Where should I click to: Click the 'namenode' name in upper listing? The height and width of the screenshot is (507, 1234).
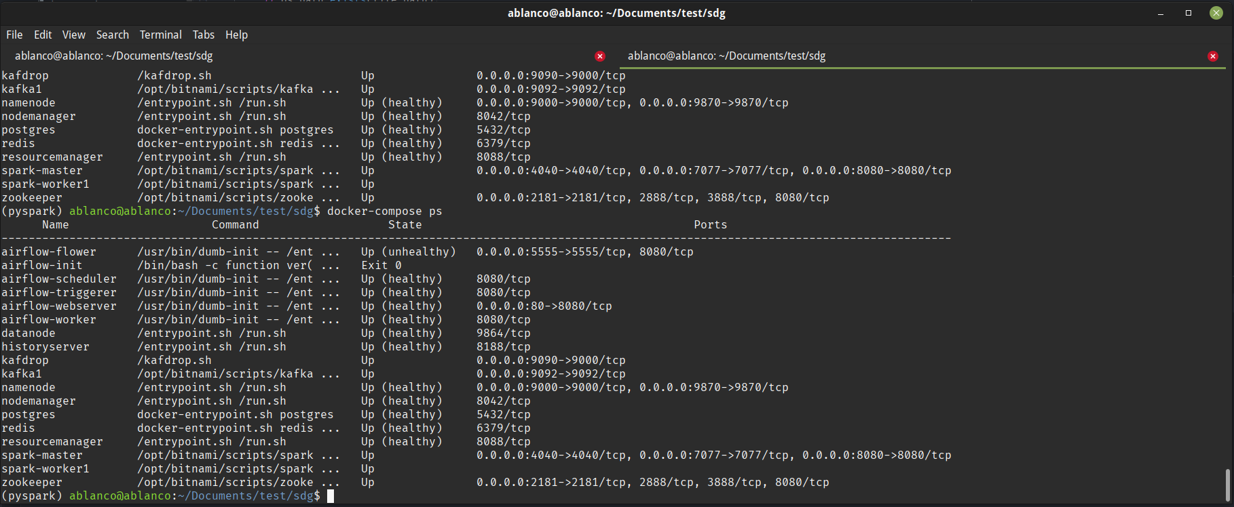(x=29, y=102)
